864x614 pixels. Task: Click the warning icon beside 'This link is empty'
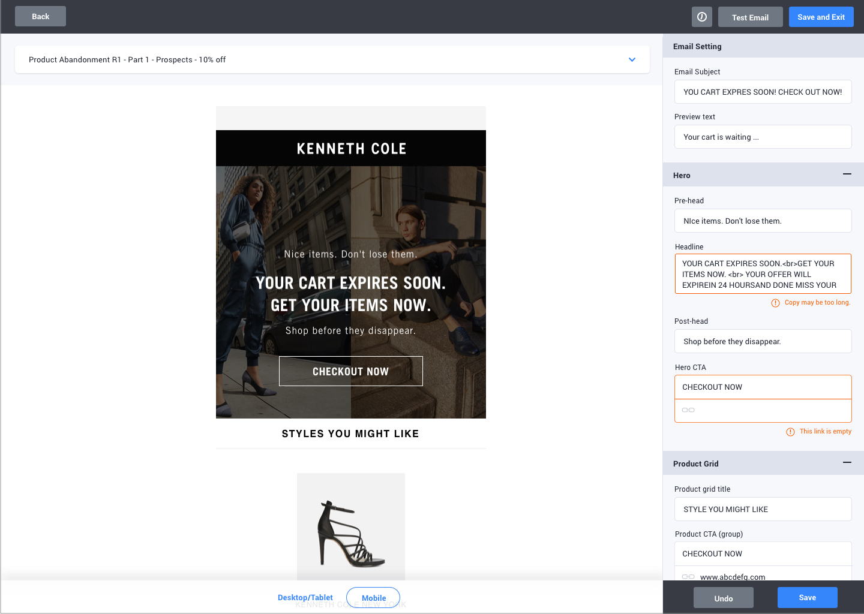(790, 432)
